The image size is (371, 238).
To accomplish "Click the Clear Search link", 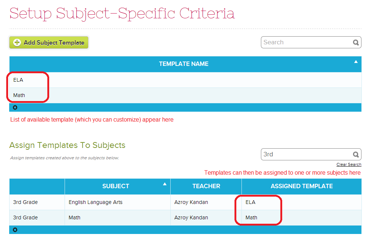I will [x=349, y=164].
